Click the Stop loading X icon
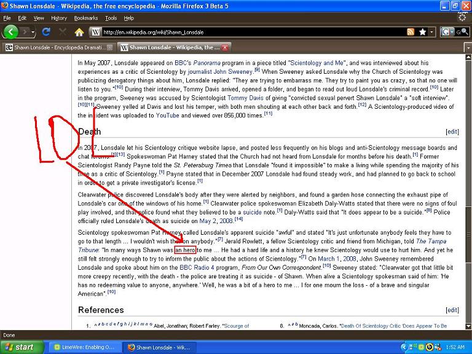 tap(63, 32)
